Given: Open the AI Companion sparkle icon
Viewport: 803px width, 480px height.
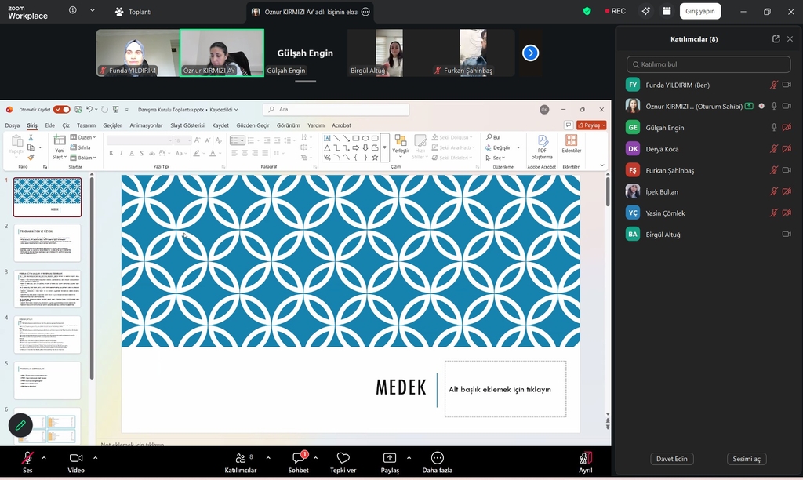Looking at the screenshot, I should [x=645, y=12].
